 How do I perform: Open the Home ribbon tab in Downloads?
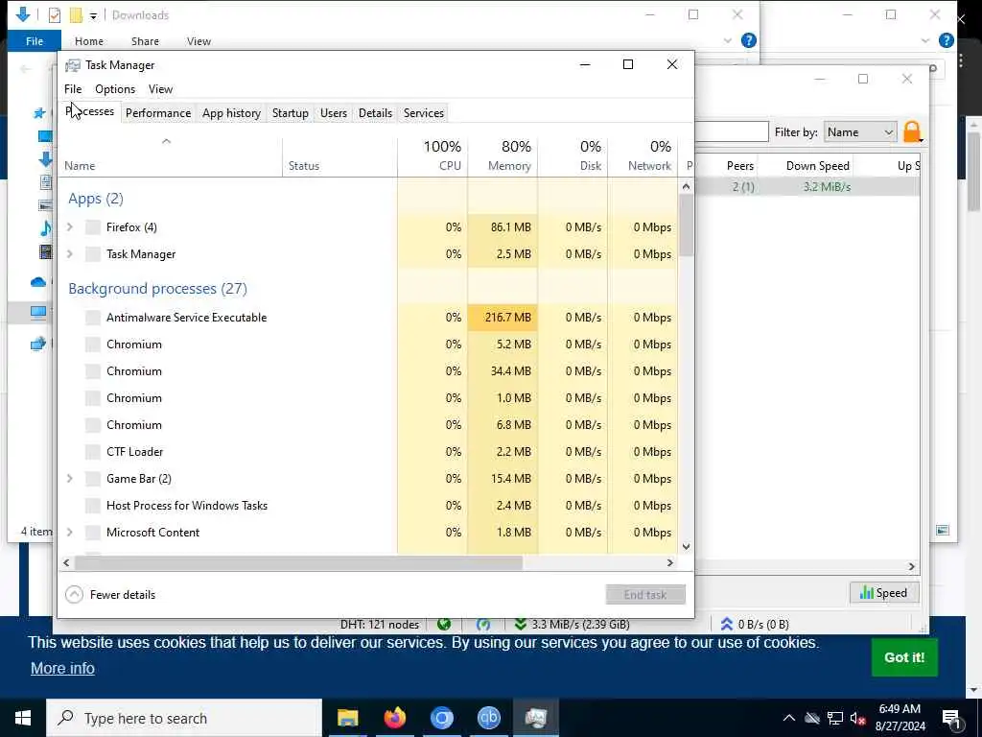pyautogui.click(x=89, y=41)
